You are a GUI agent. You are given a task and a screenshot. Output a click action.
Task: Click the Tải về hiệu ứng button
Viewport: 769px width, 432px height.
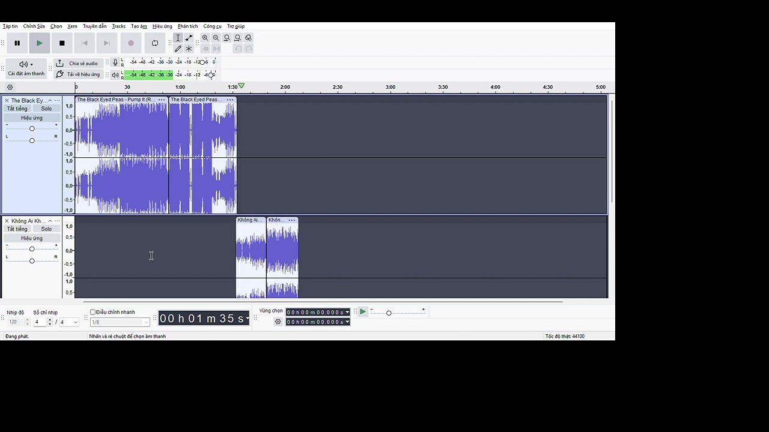click(77, 74)
